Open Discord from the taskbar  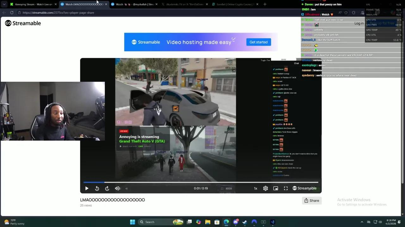coord(235,222)
